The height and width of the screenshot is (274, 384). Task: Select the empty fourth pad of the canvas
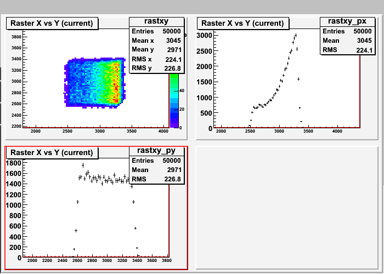click(x=287, y=208)
